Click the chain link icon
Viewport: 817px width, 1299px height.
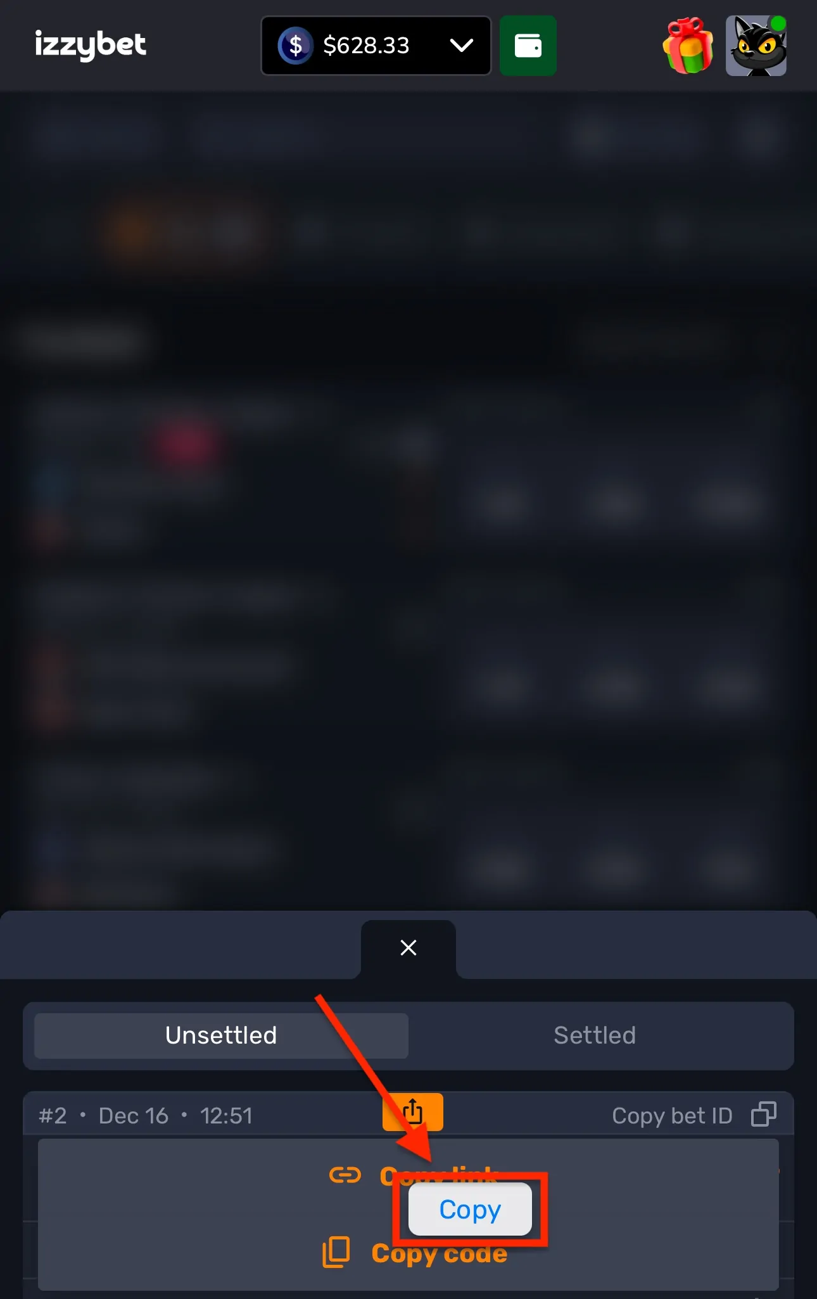point(345,1175)
